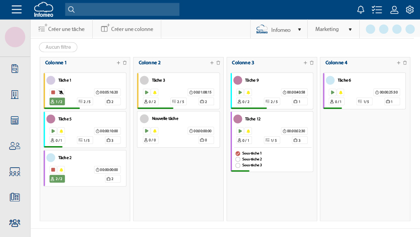Open the task checklist icon in header
The height and width of the screenshot is (237, 420).
(377, 10)
